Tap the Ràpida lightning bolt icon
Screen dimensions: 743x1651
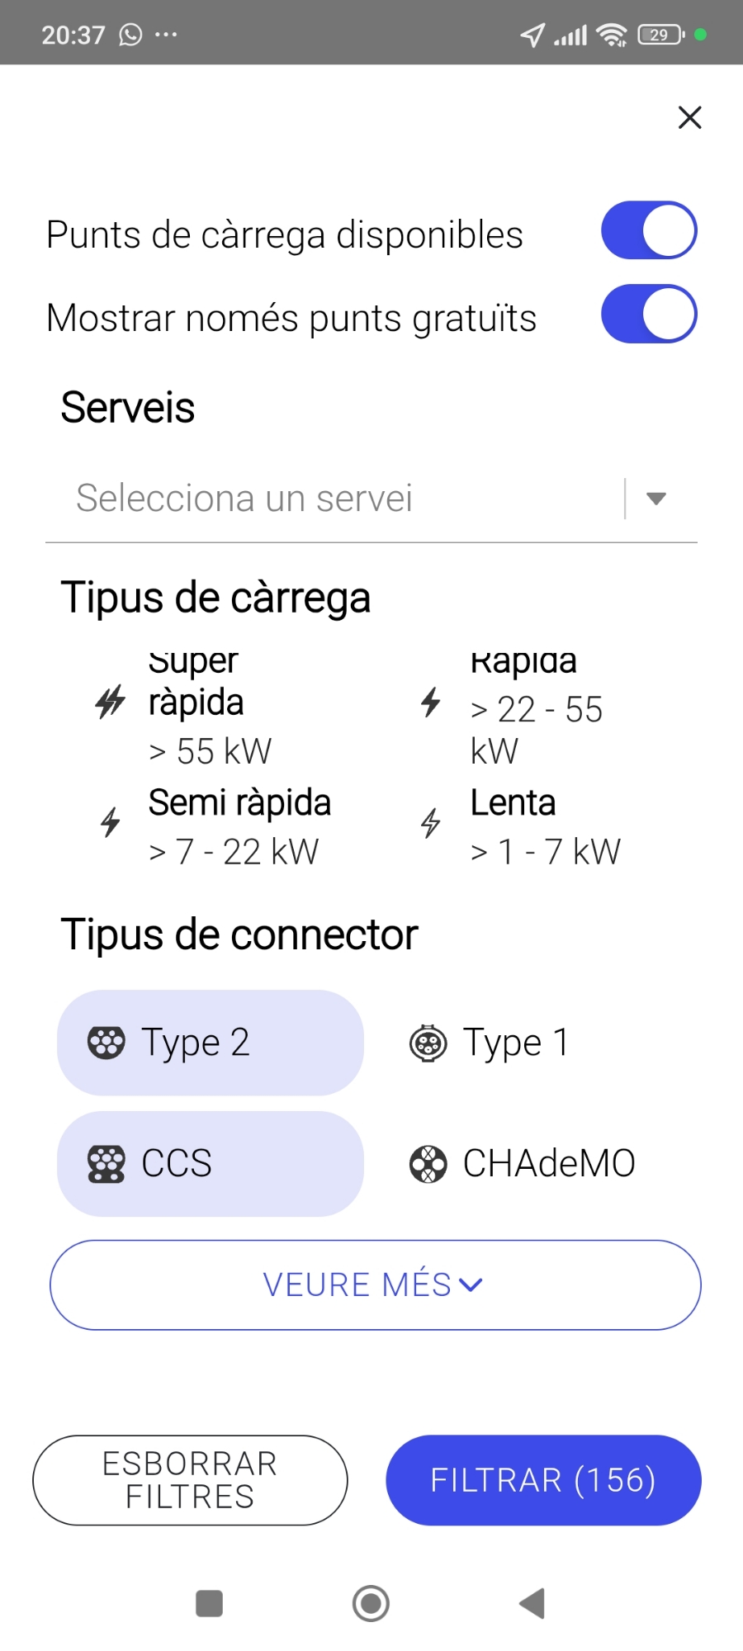click(431, 703)
